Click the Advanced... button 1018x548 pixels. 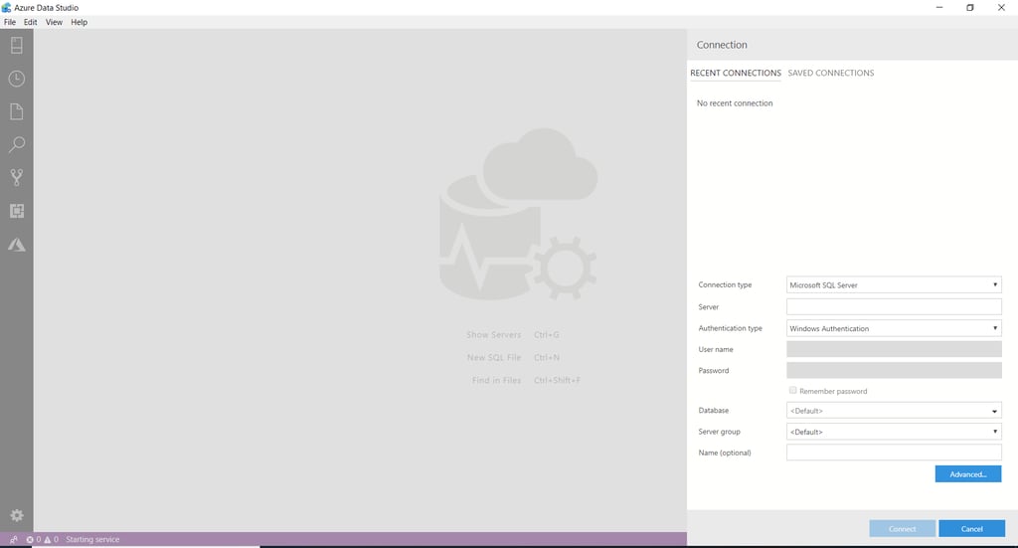(x=968, y=474)
